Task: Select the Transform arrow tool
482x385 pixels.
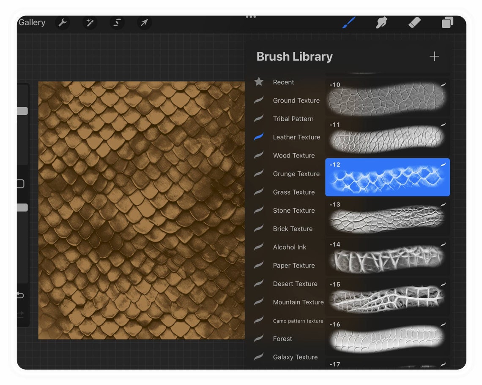Action: pyautogui.click(x=144, y=23)
